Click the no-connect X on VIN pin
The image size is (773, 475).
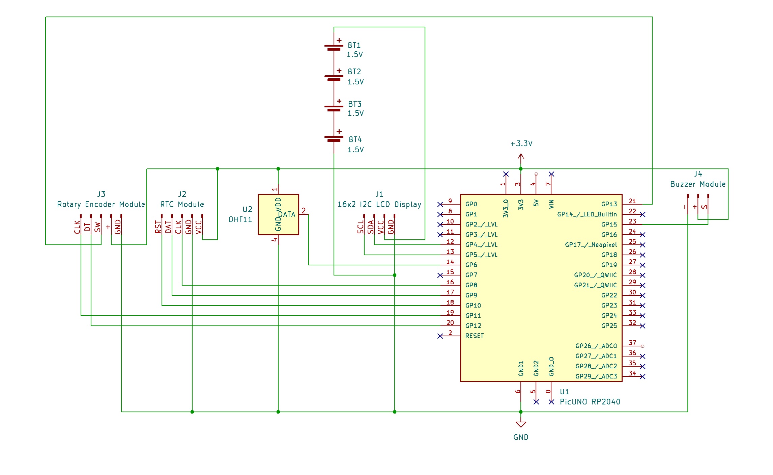point(551,174)
